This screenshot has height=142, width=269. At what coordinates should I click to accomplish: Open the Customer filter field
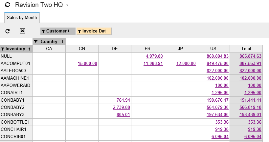coord(58,31)
